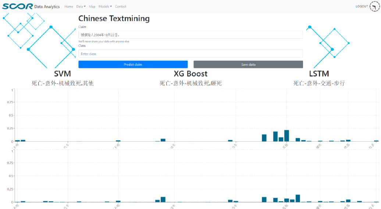Open the Map navigation item

pyautogui.click(x=92, y=7)
